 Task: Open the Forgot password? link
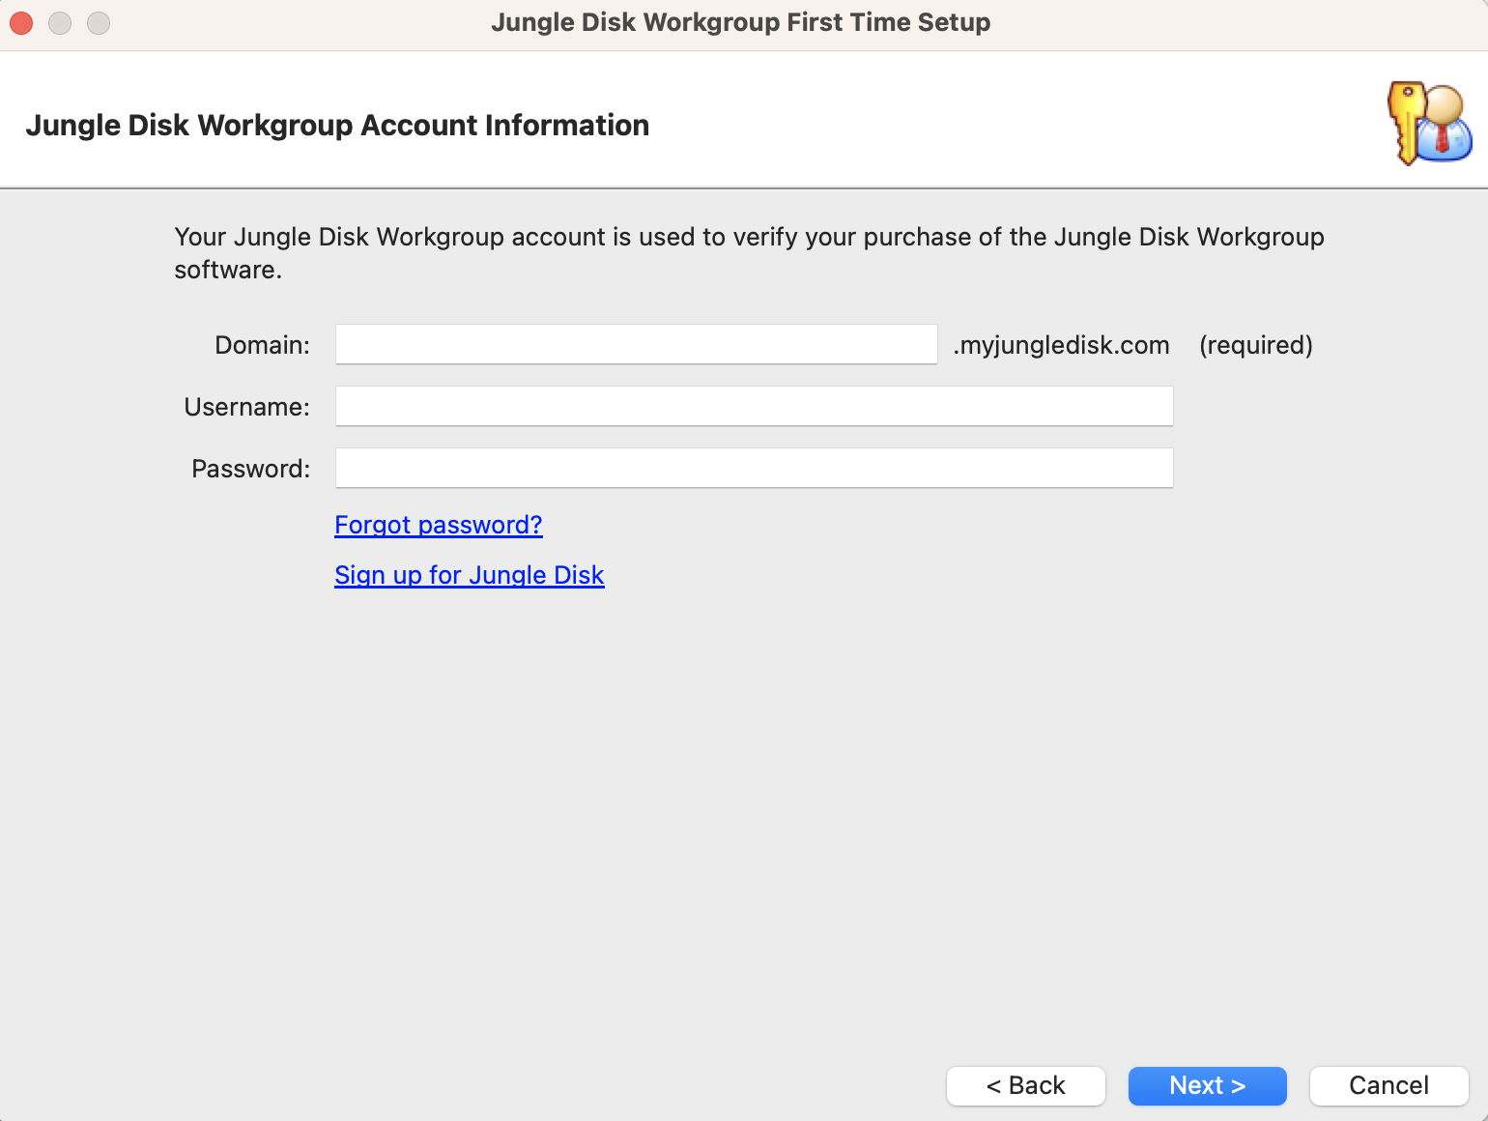439,525
